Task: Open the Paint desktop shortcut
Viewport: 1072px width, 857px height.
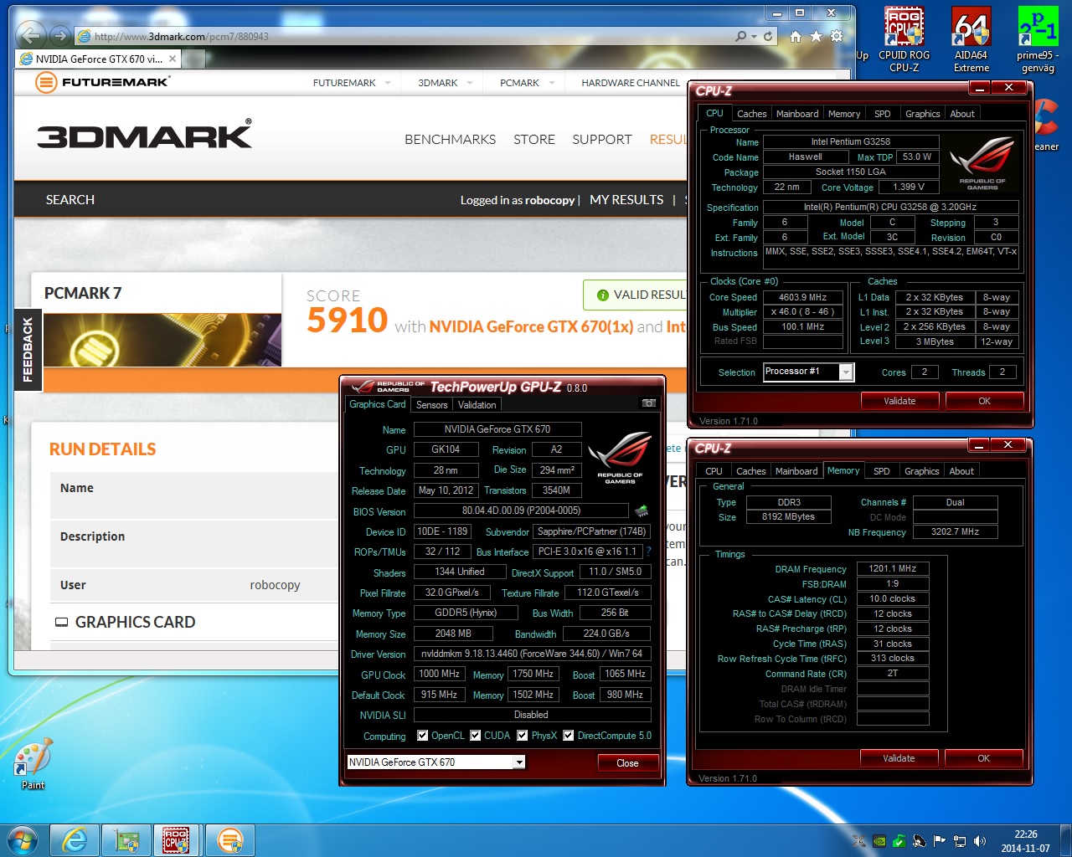Action: coord(33,763)
